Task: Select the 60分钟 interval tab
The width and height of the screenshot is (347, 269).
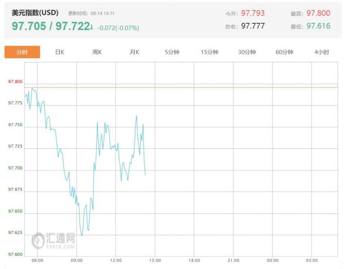Action: tap(284, 52)
